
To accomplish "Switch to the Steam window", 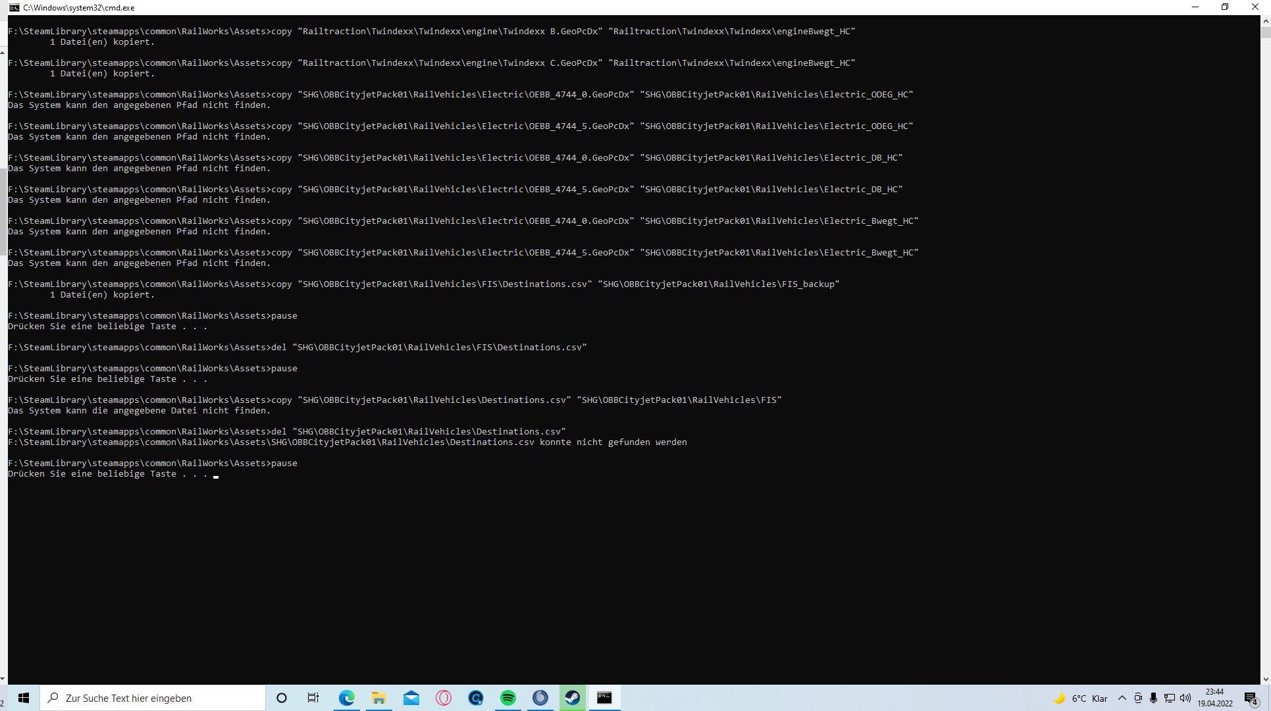I will 573,698.
